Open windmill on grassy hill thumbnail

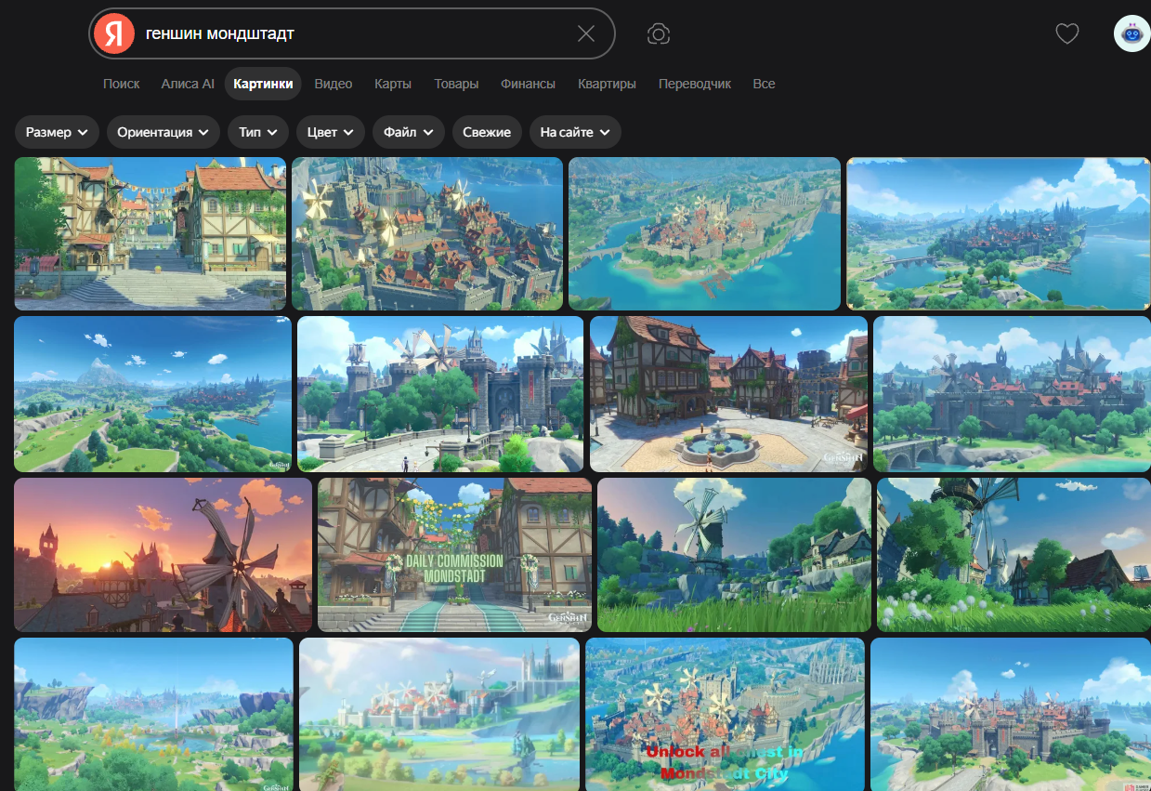(734, 555)
